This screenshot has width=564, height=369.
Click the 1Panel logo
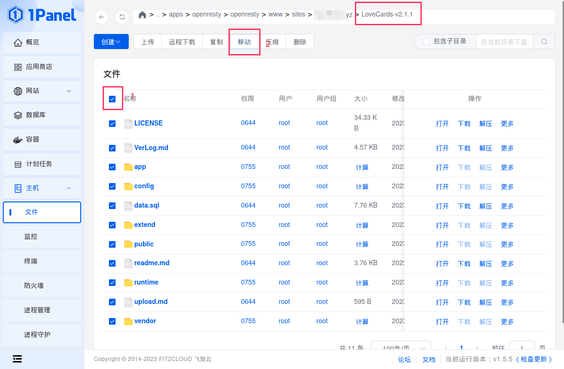pos(42,15)
